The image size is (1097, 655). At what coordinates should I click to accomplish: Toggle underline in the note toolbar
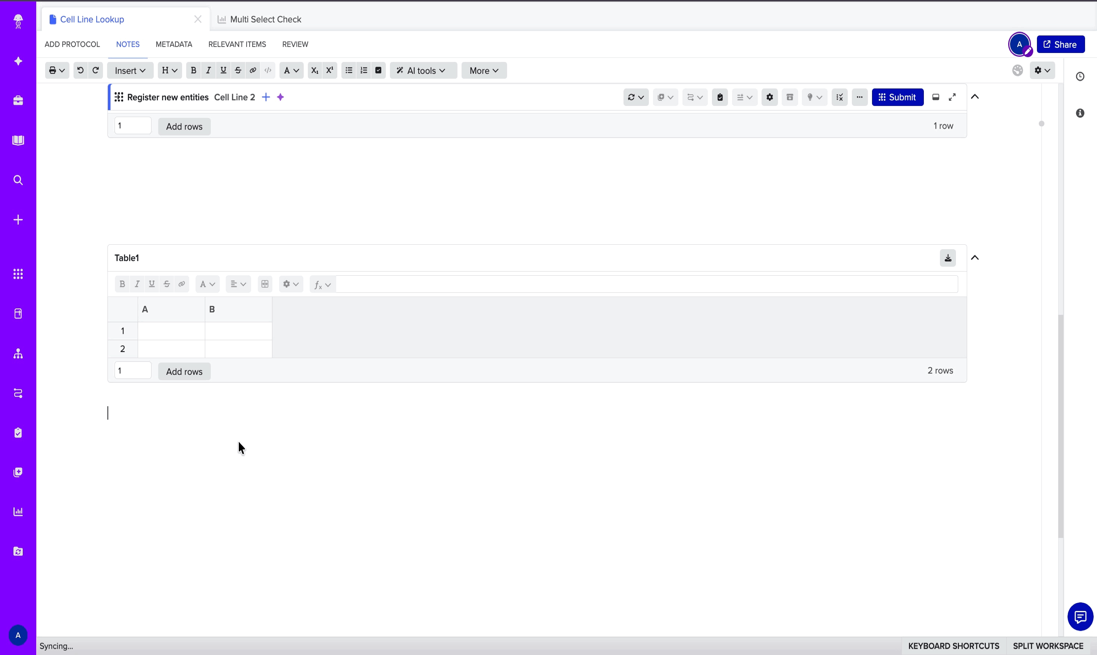click(x=223, y=70)
